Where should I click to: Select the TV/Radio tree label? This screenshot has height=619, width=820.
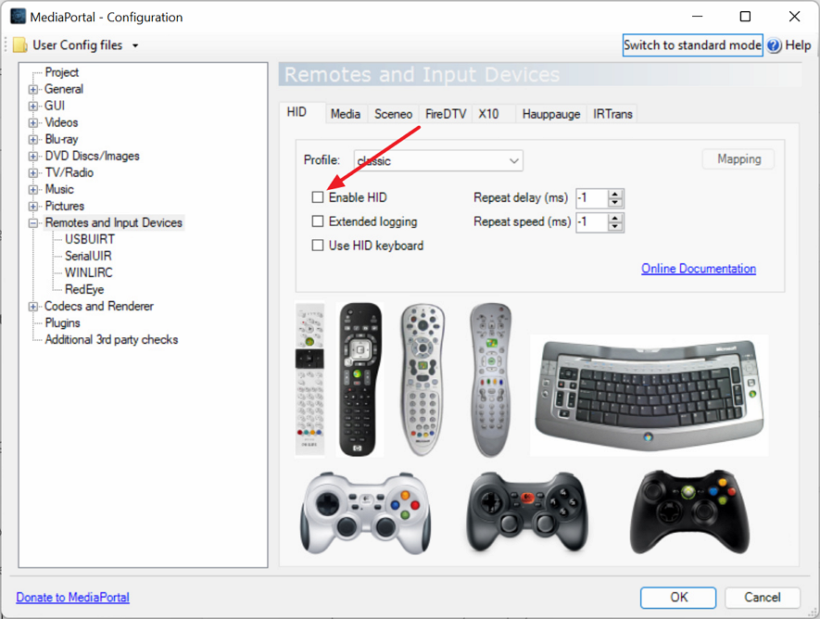point(69,172)
